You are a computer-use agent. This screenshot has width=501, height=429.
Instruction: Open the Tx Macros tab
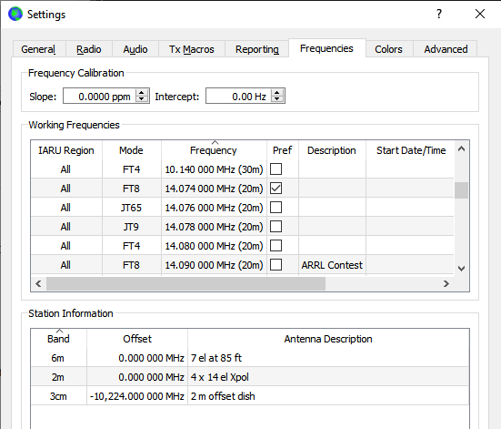(x=192, y=49)
